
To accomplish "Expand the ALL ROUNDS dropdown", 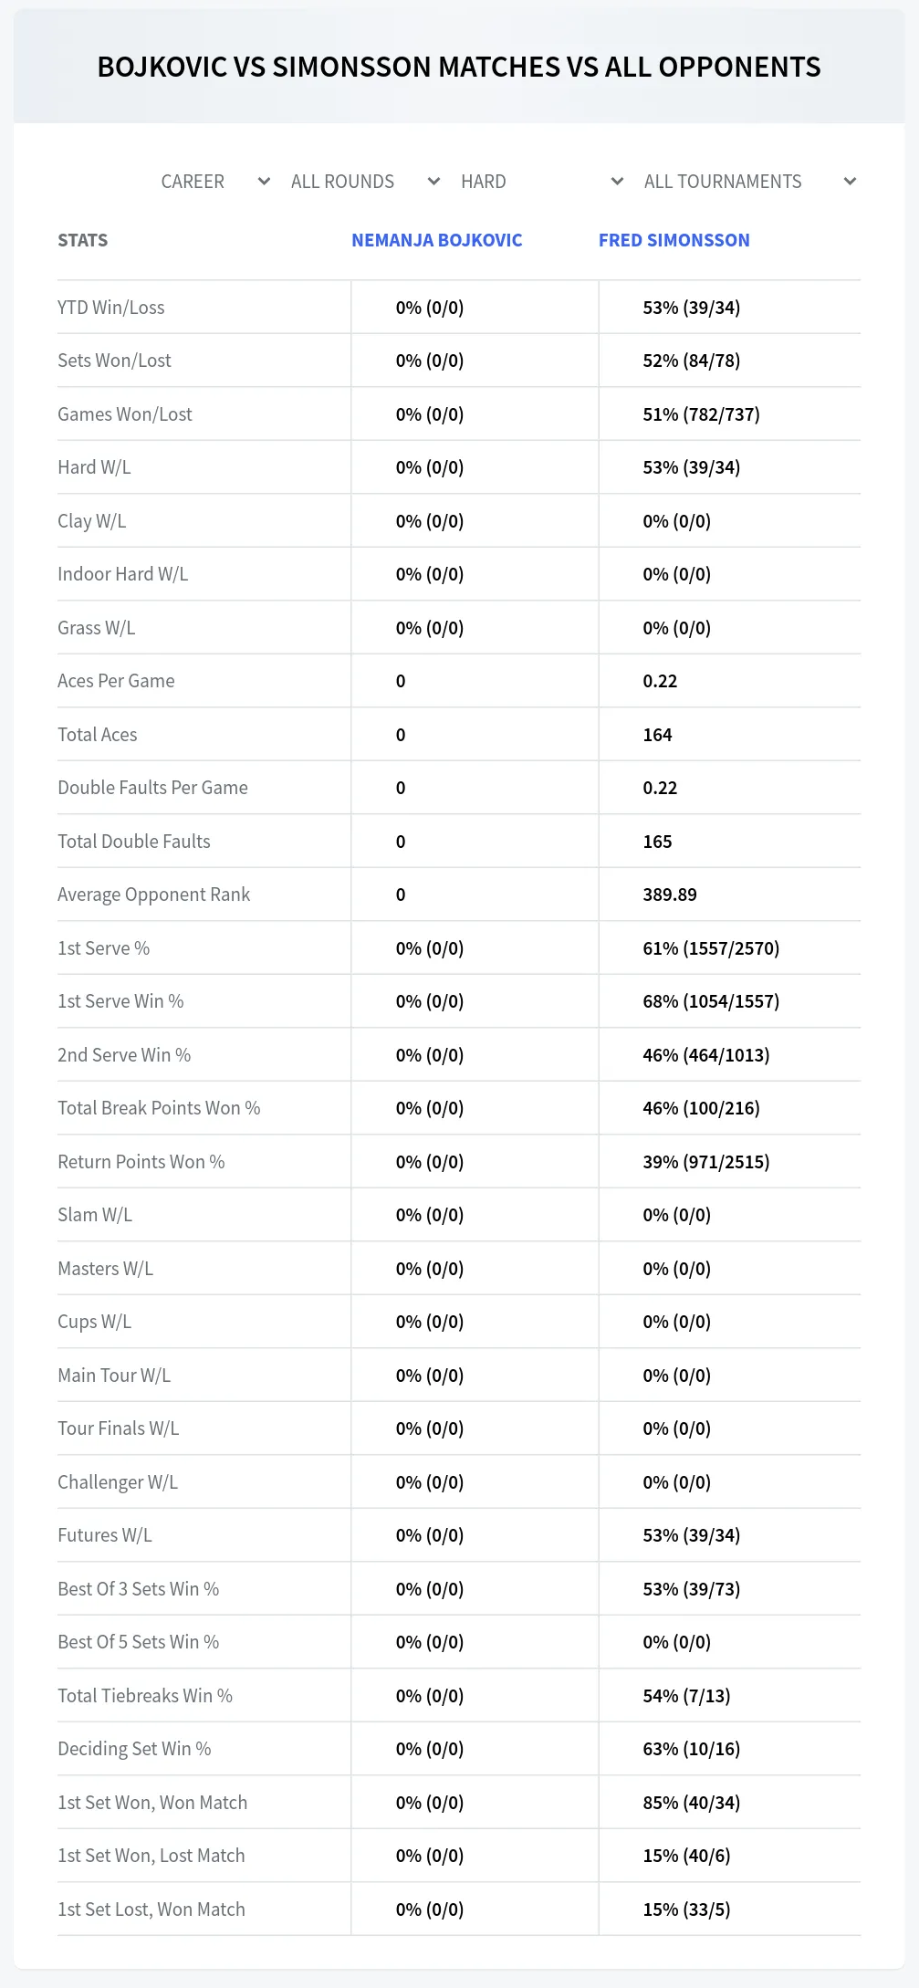I will [366, 182].
